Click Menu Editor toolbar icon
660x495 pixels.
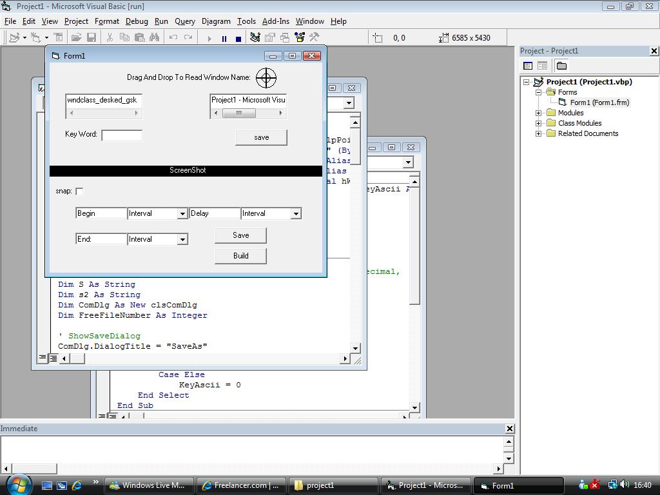click(59, 37)
